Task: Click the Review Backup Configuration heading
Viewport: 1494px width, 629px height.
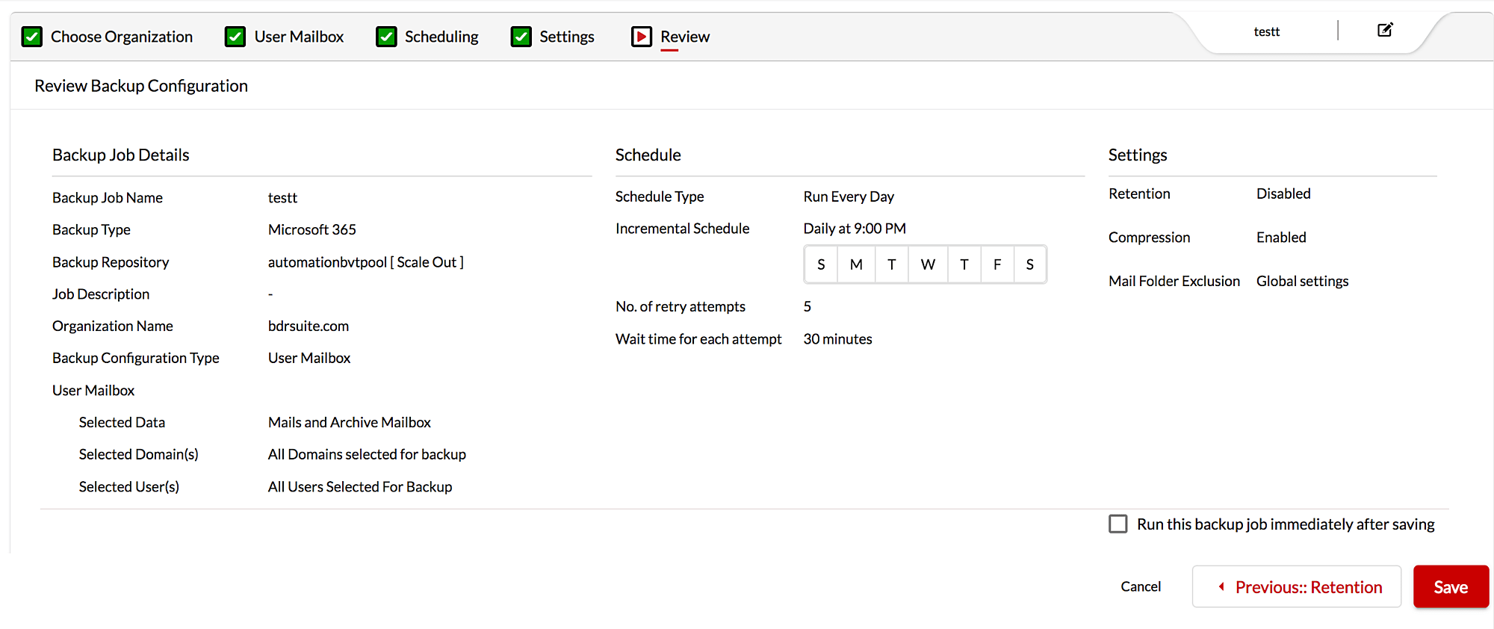Action: (141, 86)
